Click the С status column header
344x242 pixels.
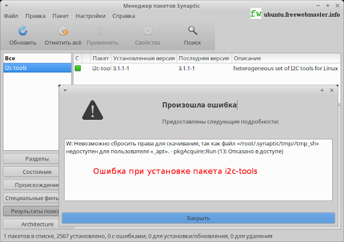point(77,58)
